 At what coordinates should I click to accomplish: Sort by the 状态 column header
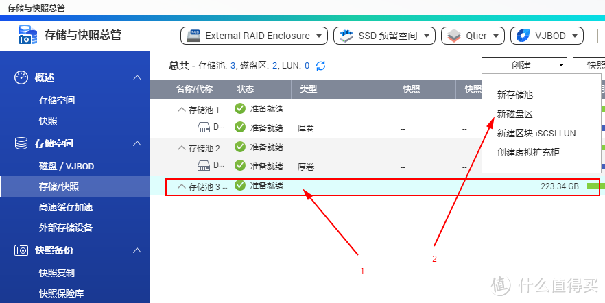[246, 89]
